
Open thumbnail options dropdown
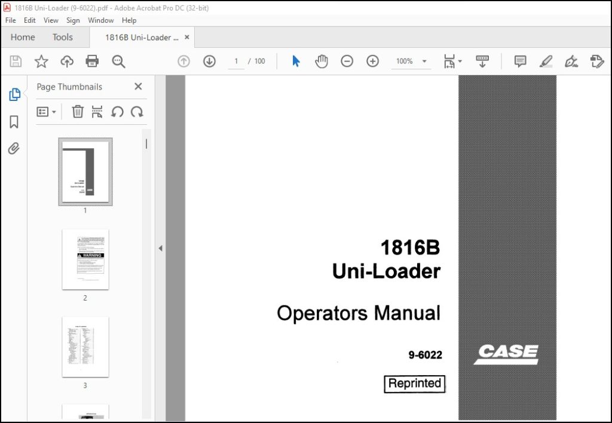pos(46,112)
